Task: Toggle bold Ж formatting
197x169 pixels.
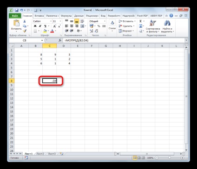Action: (35, 26)
